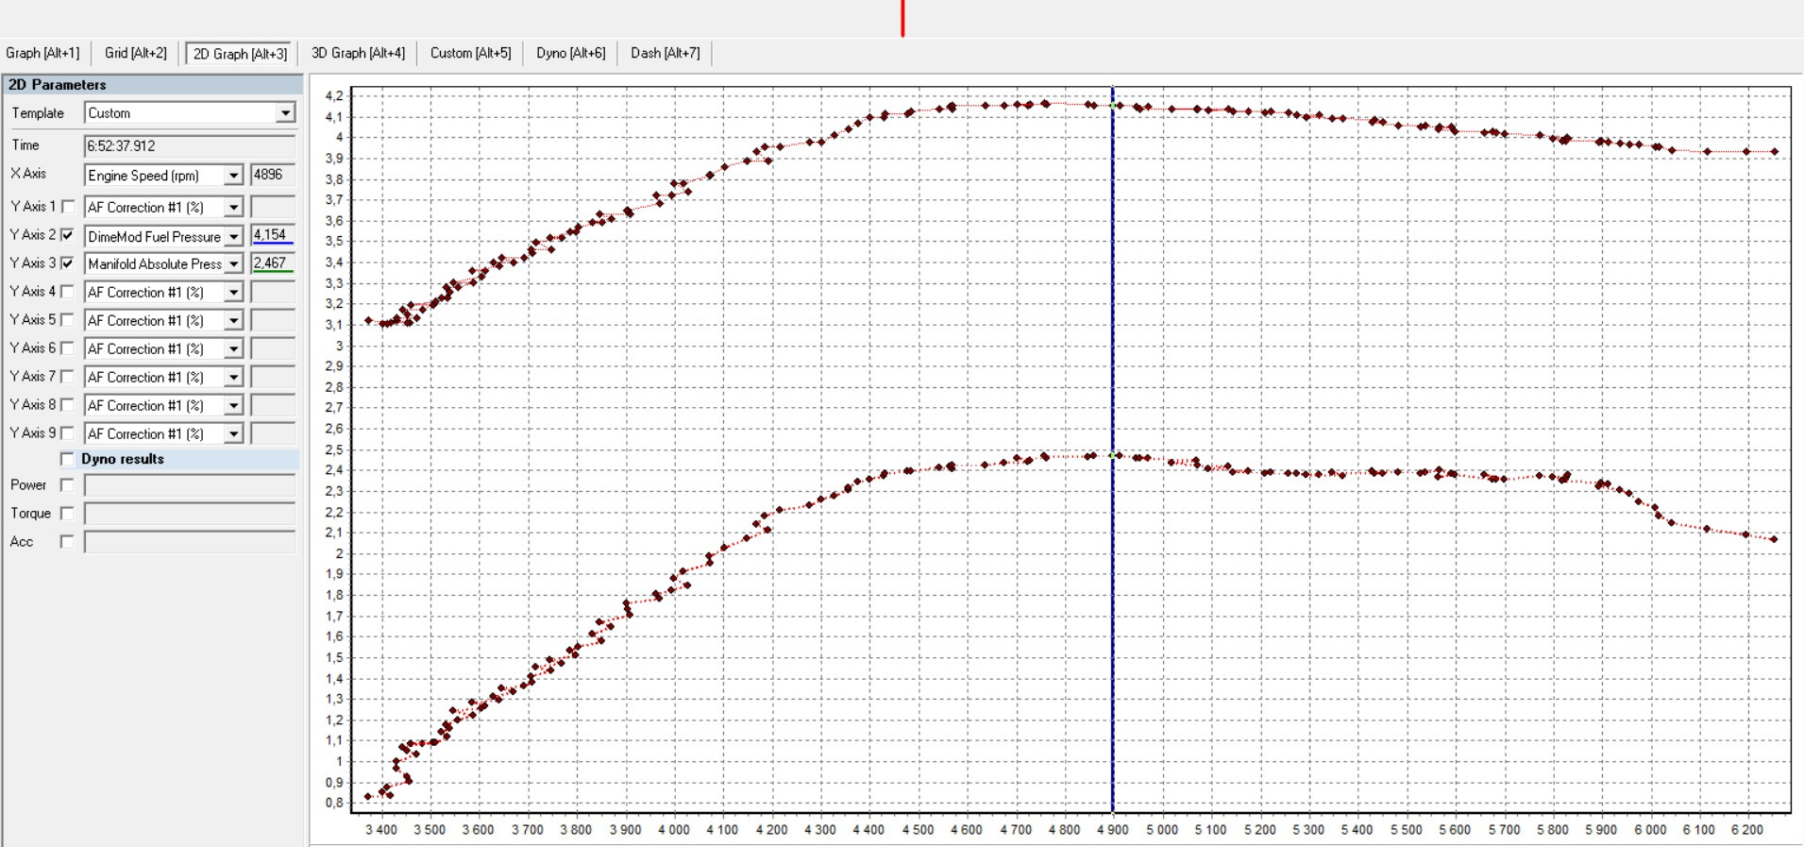Open the DimeMod Fuel Pressure dropdown
Image resolution: width=1804 pixels, height=847 pixels.
(164, 236)
